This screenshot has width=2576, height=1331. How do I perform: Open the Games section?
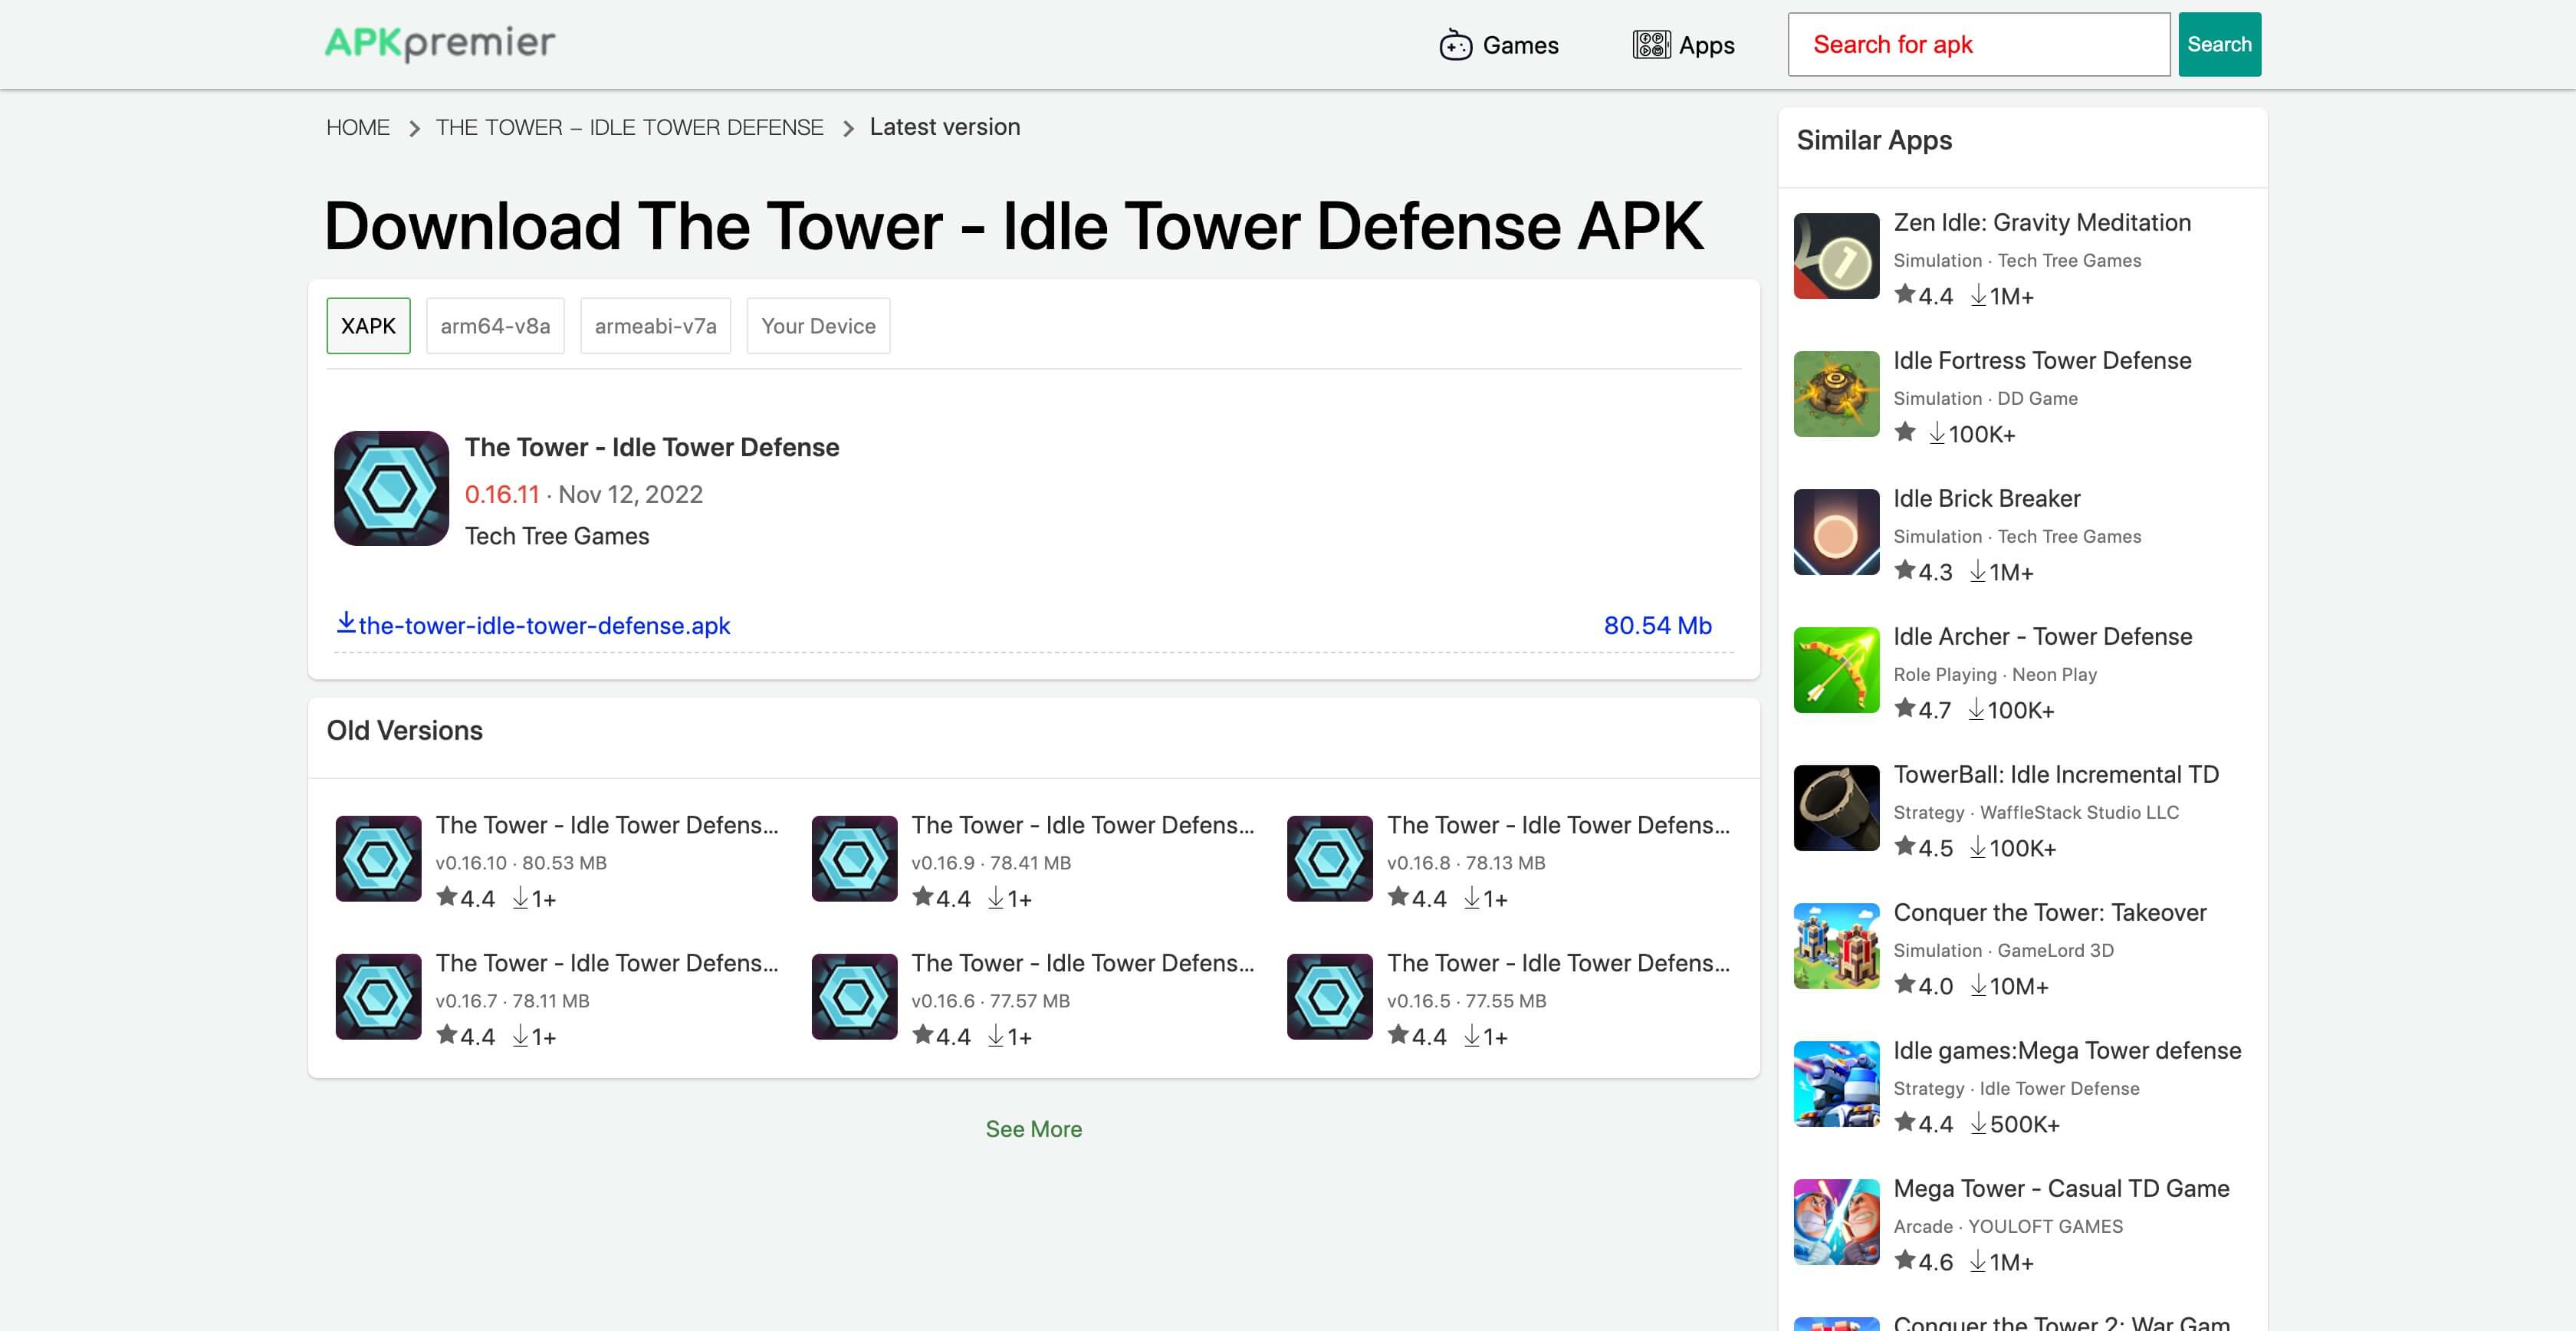pyautogui.click(x=1498, y=45)
